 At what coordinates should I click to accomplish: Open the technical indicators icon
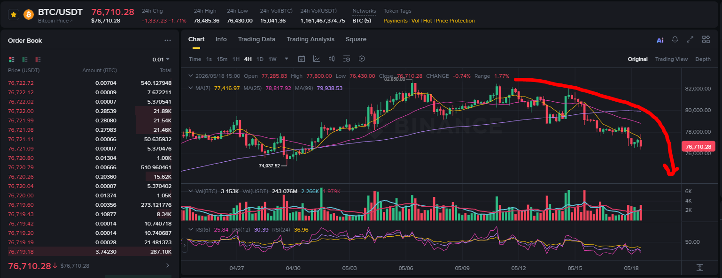click(x=317, y=59)
